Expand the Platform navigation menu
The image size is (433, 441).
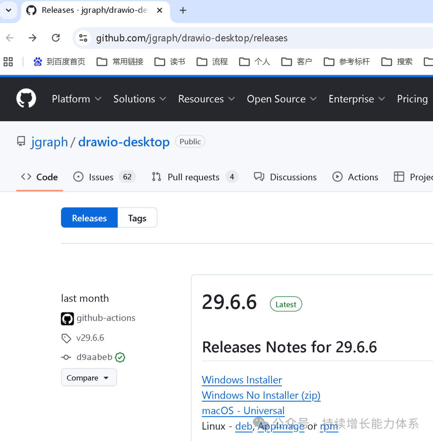pyautogui.click(x=76, y=99)
